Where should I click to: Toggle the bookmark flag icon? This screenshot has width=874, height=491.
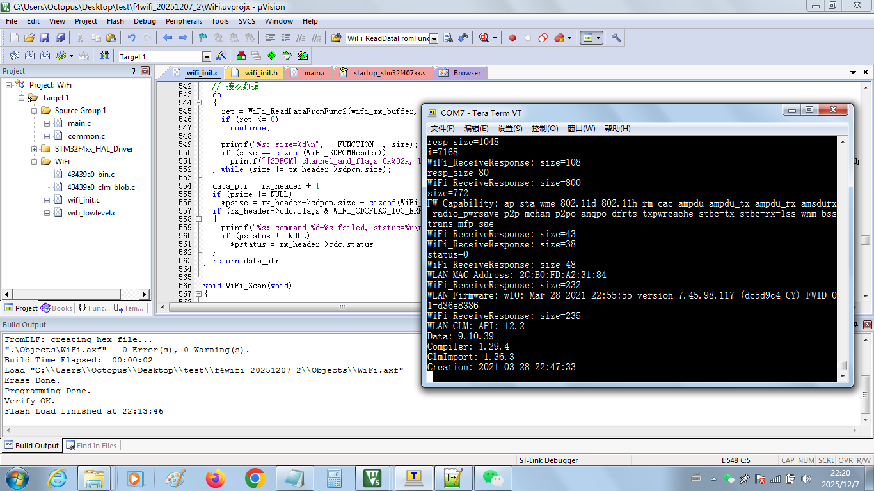tap(203, 38)
